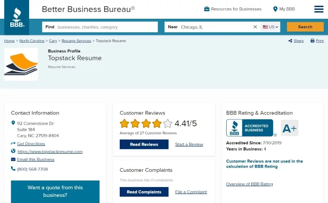Go to North Carolina breadcrumb

(32, 41)
